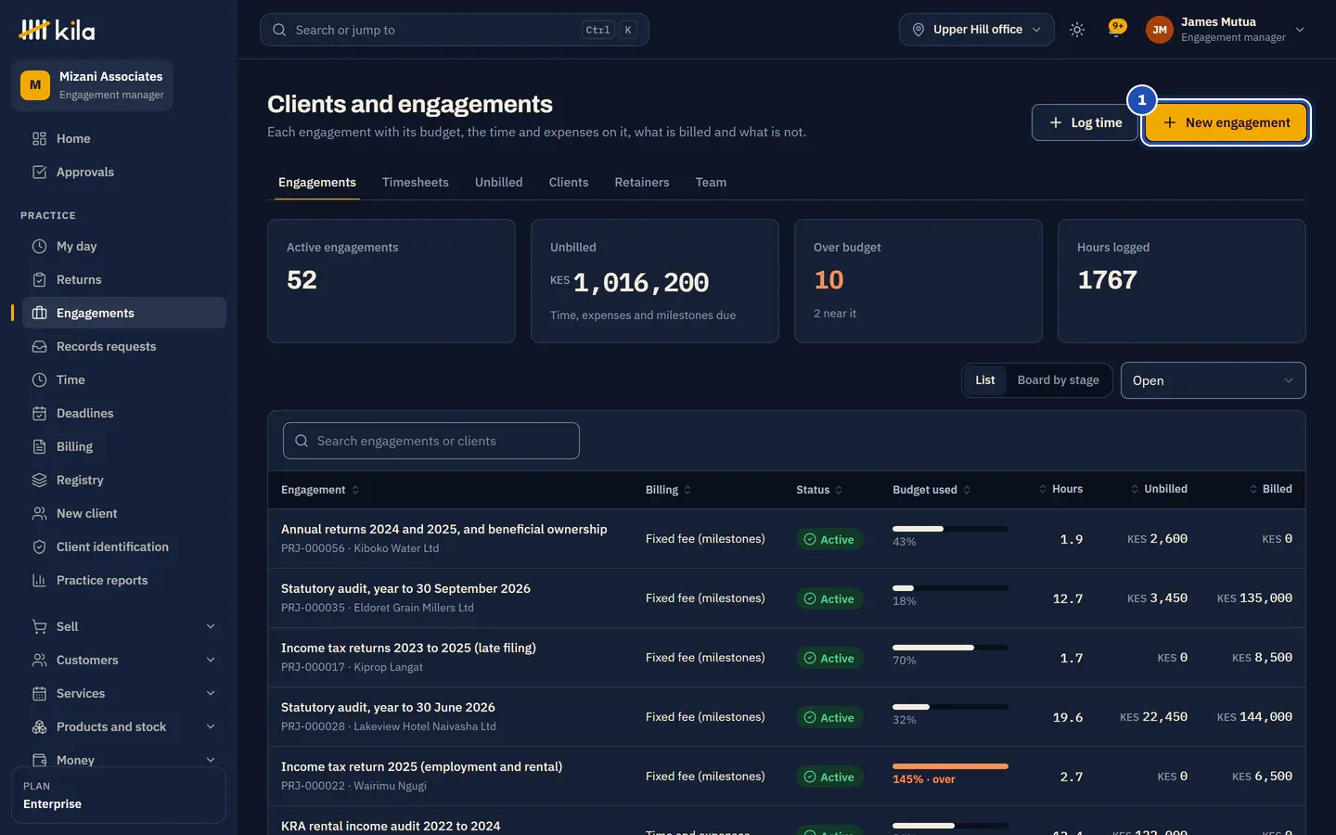Switch to Board by stage view
The width and height of the screenshot is (1336, 835).
(x=1059, y=380)
